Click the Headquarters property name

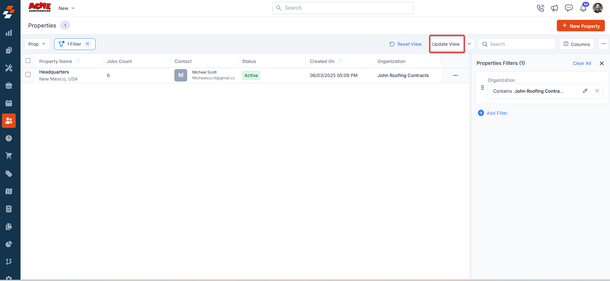click(54, 72)
